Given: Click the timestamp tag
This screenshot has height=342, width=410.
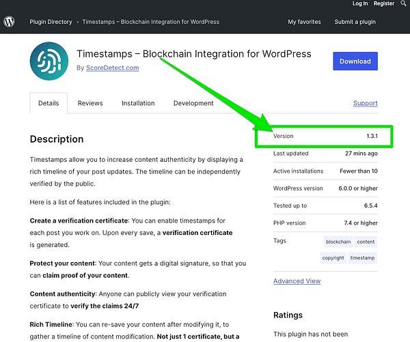Looking at the screenshot, I should [x=362, y=258].
